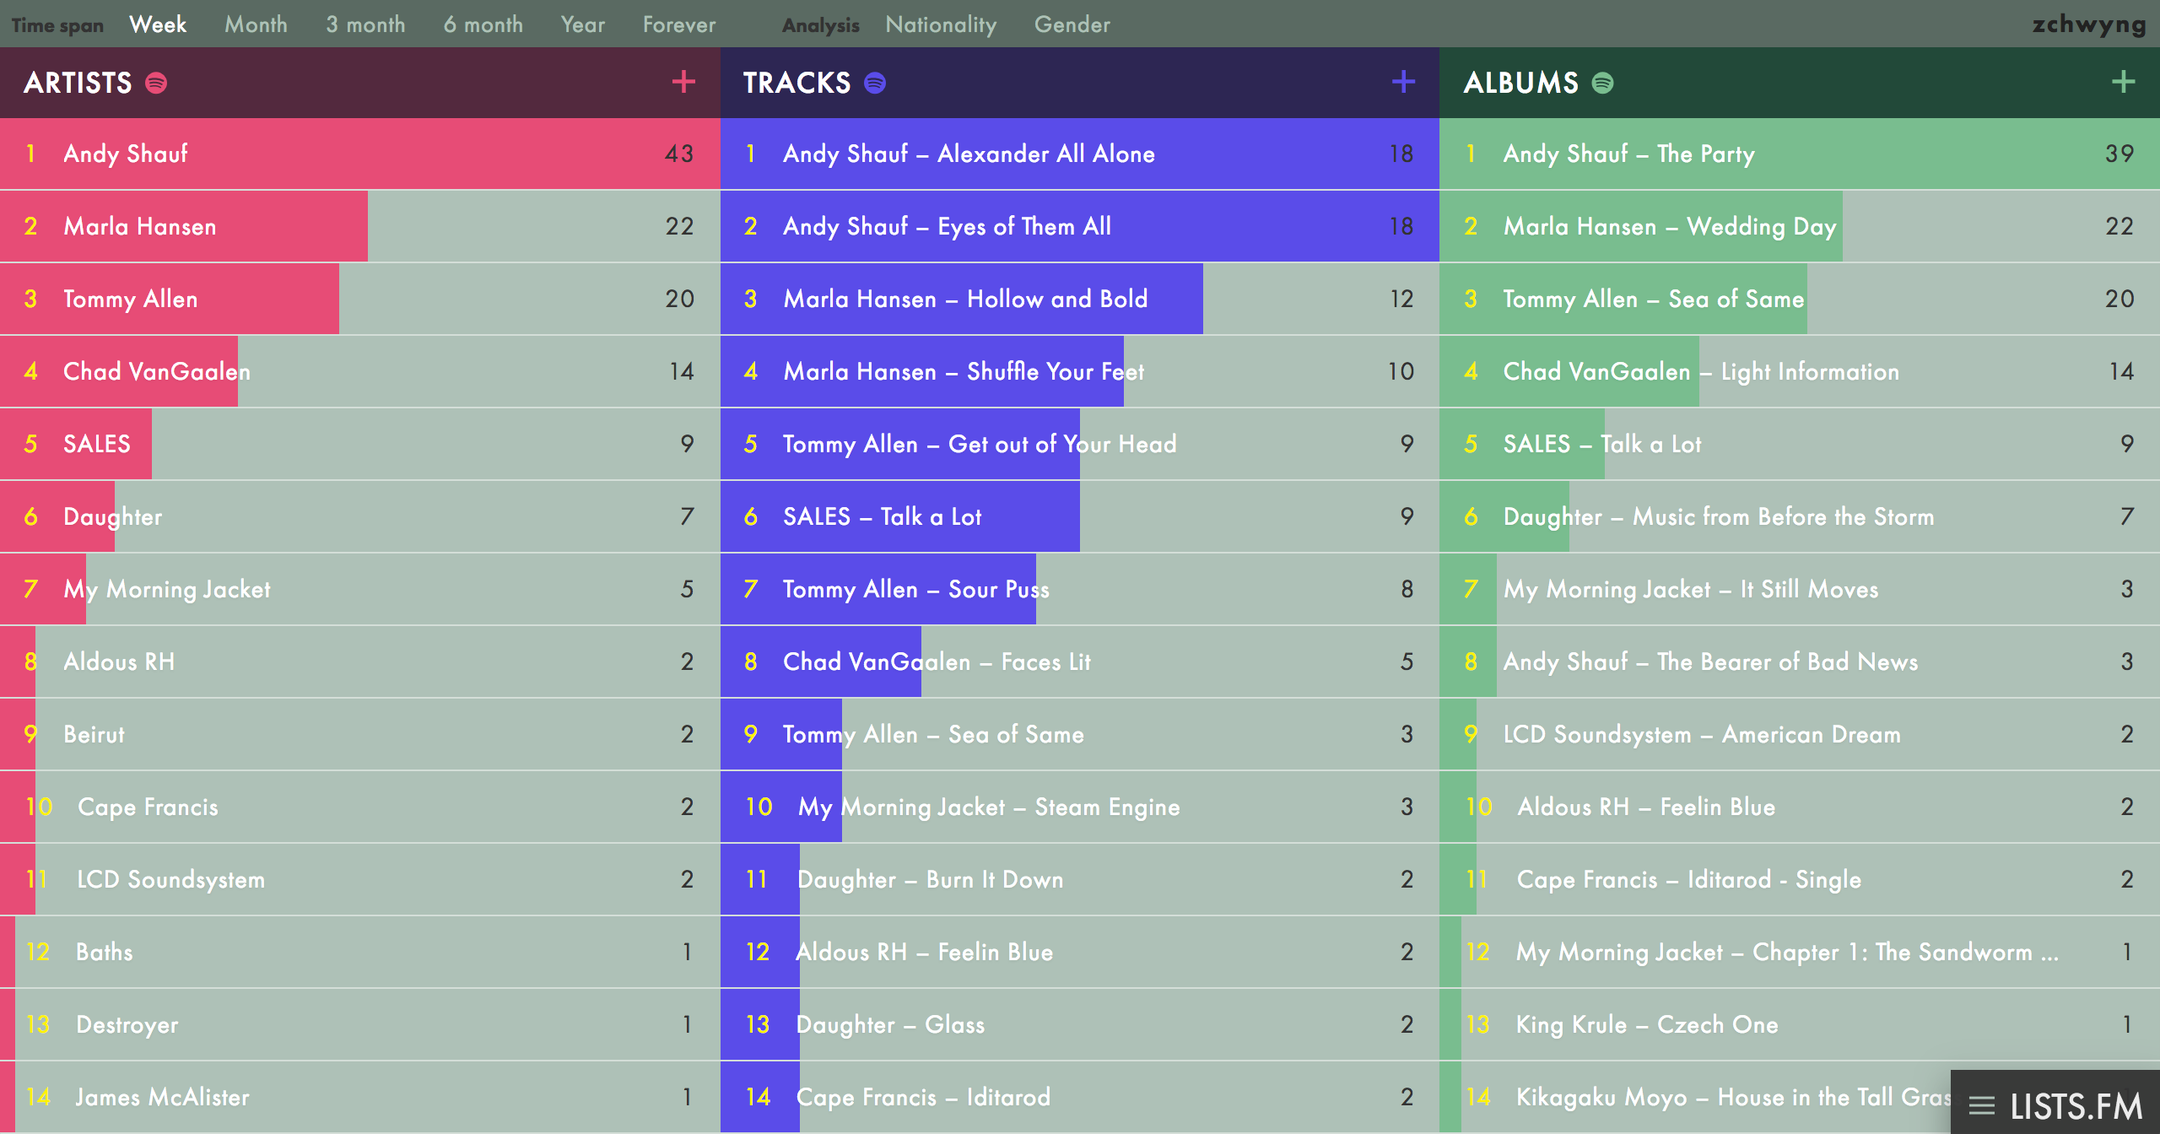Select Andy Shauf in the artists list
The width and height of the screenshot is (2160, 1134).
(x=126, y=154)
